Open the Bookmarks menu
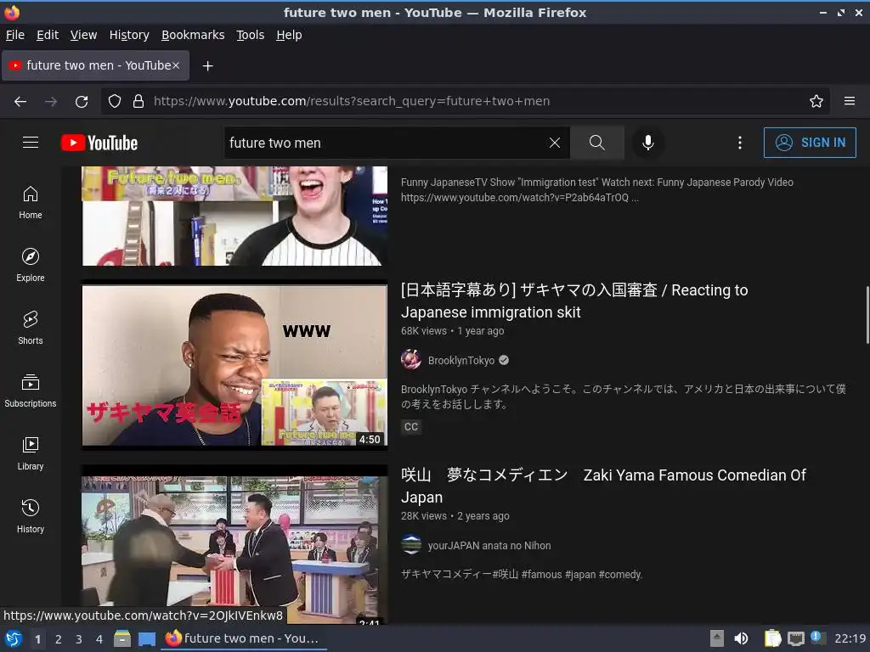 (193, 35)
